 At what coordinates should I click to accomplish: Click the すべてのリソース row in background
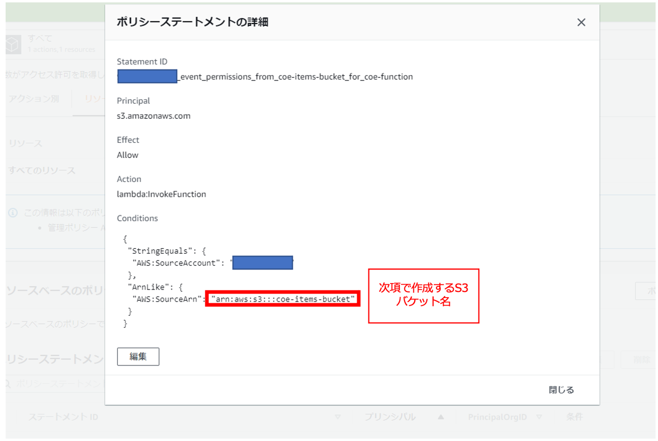(42, 170)
